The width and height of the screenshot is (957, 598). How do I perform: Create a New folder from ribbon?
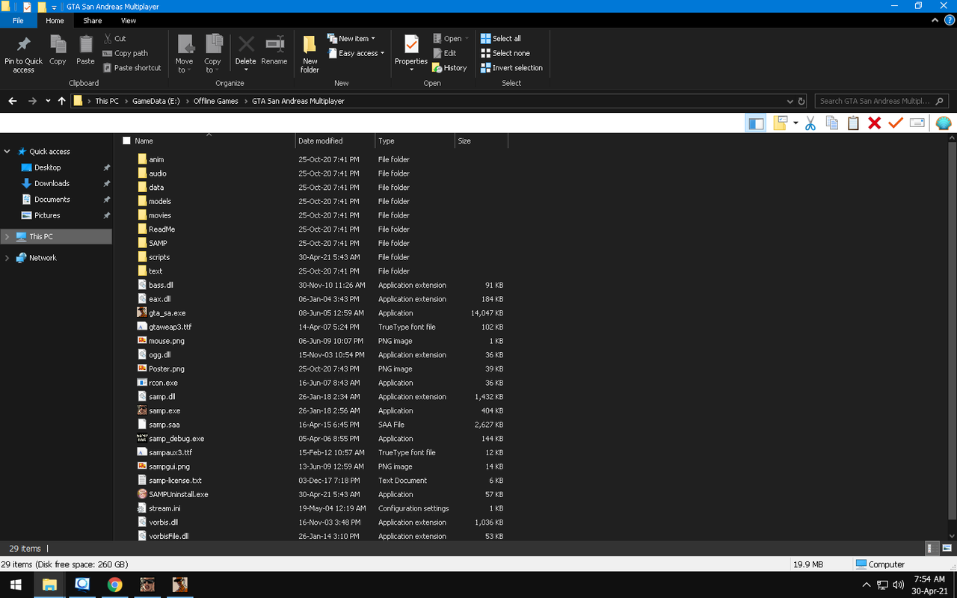tap(310, 54)
